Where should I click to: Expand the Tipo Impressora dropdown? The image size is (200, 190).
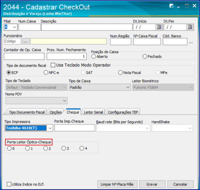pyautogui.click(x=50, y=128)
